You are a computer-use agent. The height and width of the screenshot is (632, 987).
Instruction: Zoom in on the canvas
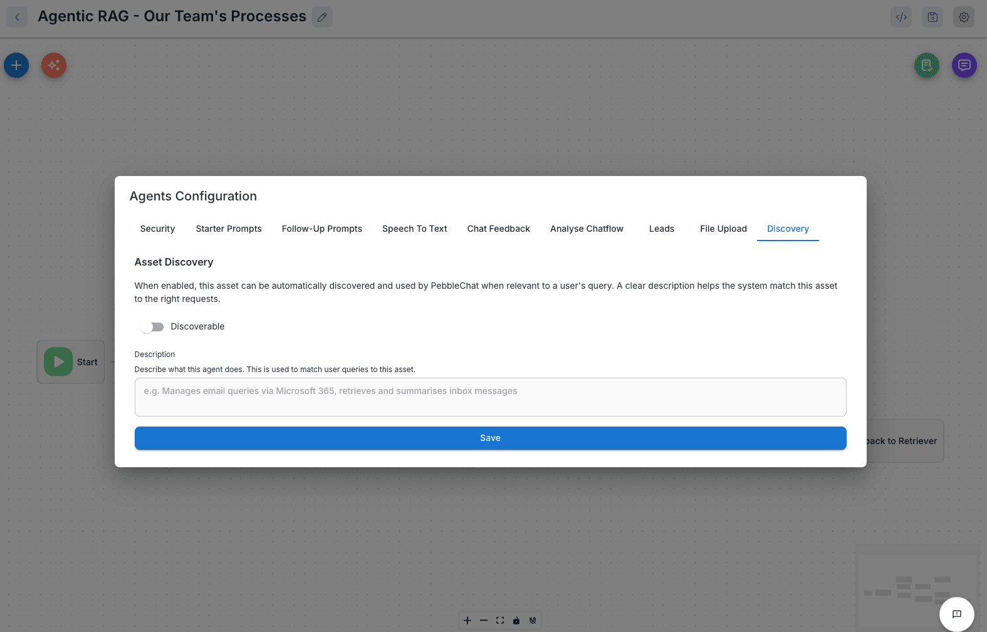click(467, 621)
